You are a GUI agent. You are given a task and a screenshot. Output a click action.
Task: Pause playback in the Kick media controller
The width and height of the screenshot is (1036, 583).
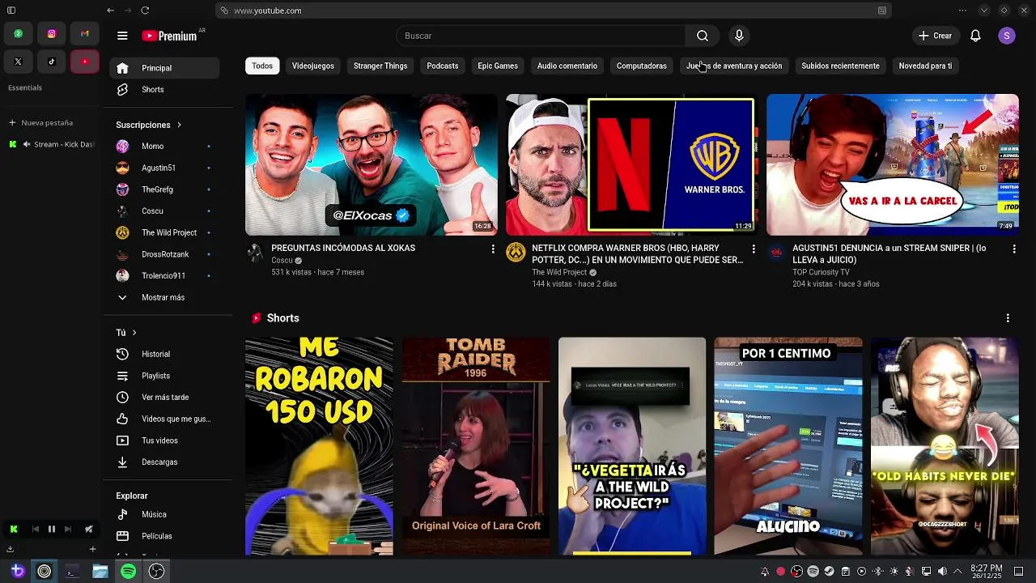pos(51,529)
